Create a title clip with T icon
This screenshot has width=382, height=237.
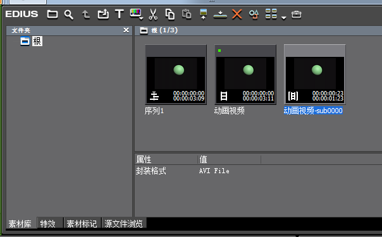(x=120, y=14)
